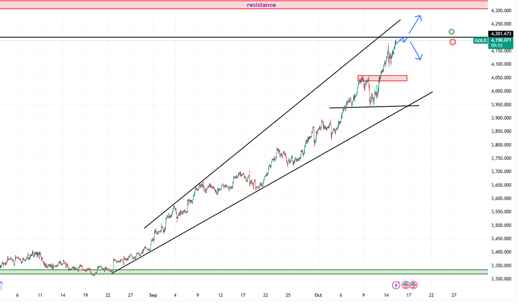The image size is (519, 305).
Task: Click the 4,190.071 current price label
Action: (501, 41)
